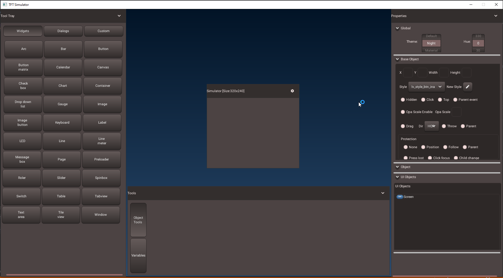The width and height of the screenshot is (503, 278).
Task: Select the Gauge widget
Action: point(62,104)
